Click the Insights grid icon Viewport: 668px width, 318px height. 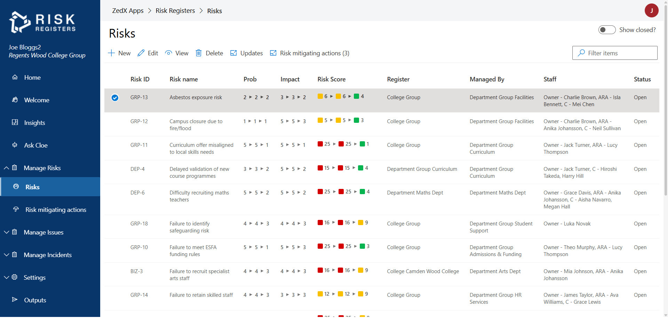tap(15, 122)
